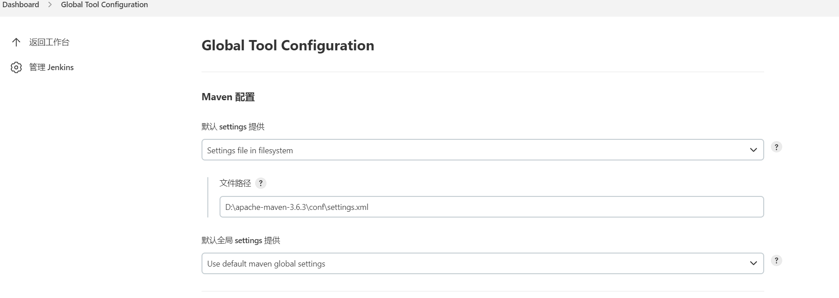Open help for 默认全局 settings 提供
Viewport: 839px width, 298px height.
[776, 261]
